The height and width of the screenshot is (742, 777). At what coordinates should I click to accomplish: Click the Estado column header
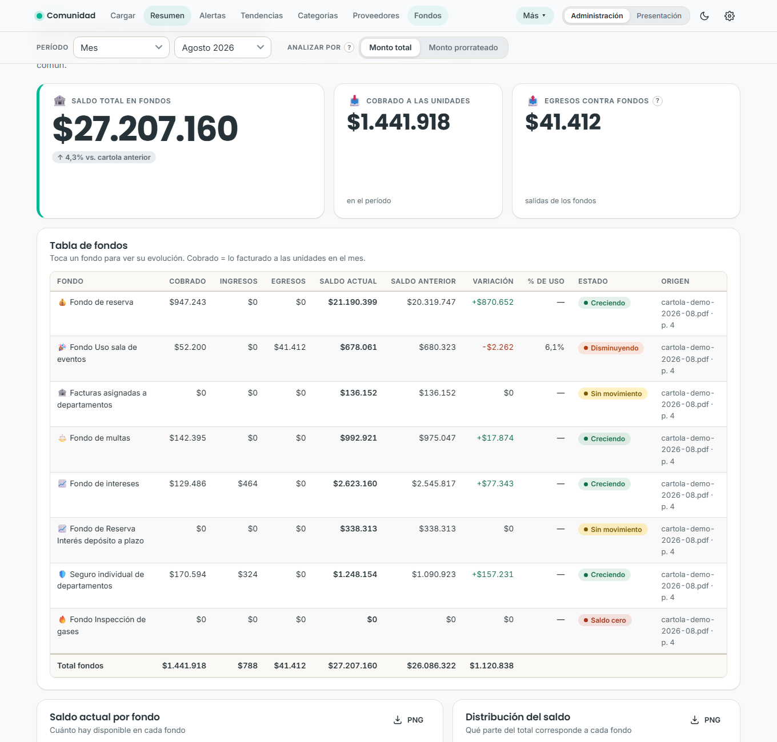tap(593, 281)
